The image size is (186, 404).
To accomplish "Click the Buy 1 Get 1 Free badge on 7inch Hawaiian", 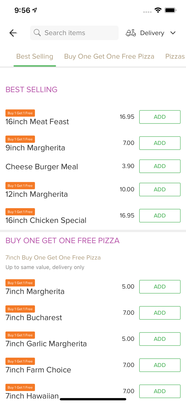I will coord(20,387).
